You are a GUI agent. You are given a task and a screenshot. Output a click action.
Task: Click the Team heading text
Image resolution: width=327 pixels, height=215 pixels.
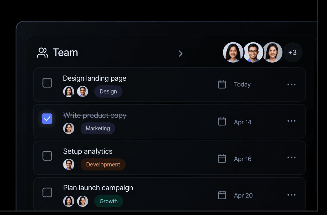tap(65, 52)
